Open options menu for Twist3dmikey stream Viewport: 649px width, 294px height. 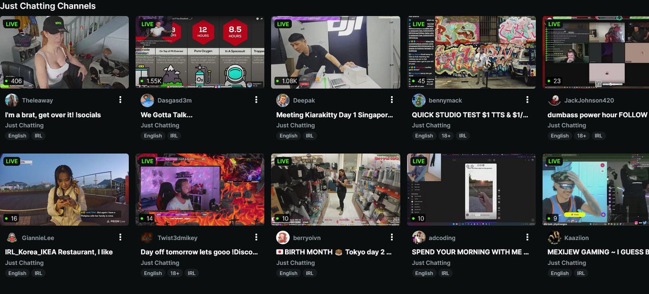256,238
